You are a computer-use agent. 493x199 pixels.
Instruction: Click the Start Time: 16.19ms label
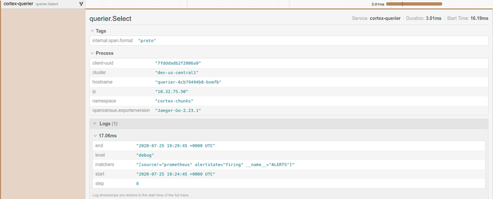point(468,19)
